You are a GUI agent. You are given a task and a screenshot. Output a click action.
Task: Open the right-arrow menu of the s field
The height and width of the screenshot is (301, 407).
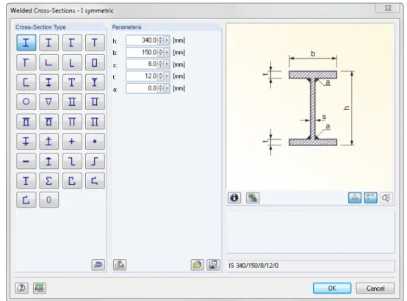pyautogui.click(x=167, y=64)
